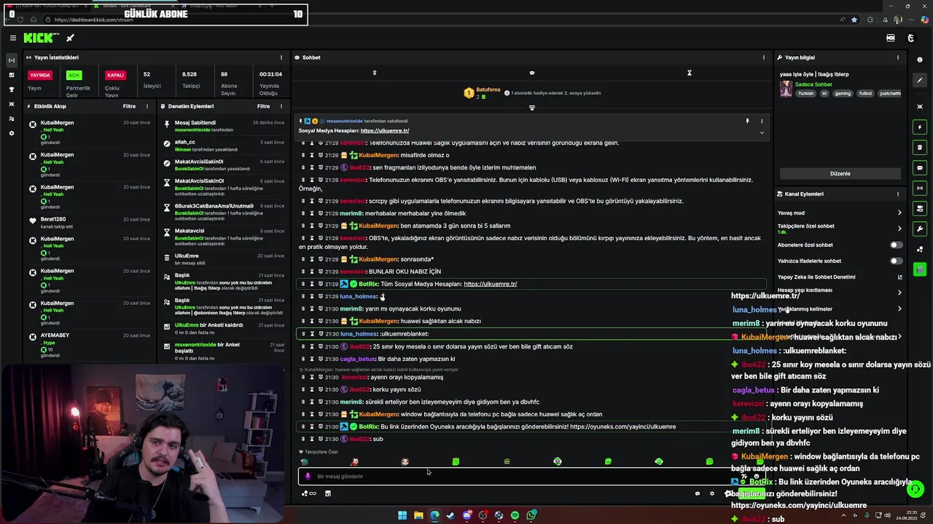Image resolution: width=933 pixels, height=524 pixels.
Task: Open the shop icon below message box
Action: point(328,493)
